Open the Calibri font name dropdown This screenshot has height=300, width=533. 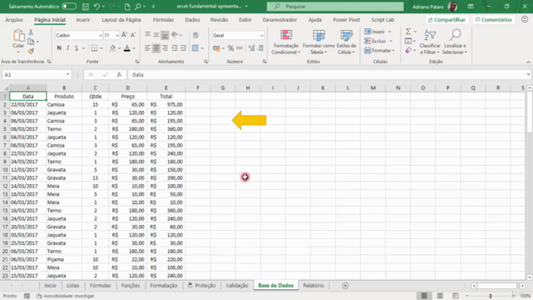[x=100, y=35]
